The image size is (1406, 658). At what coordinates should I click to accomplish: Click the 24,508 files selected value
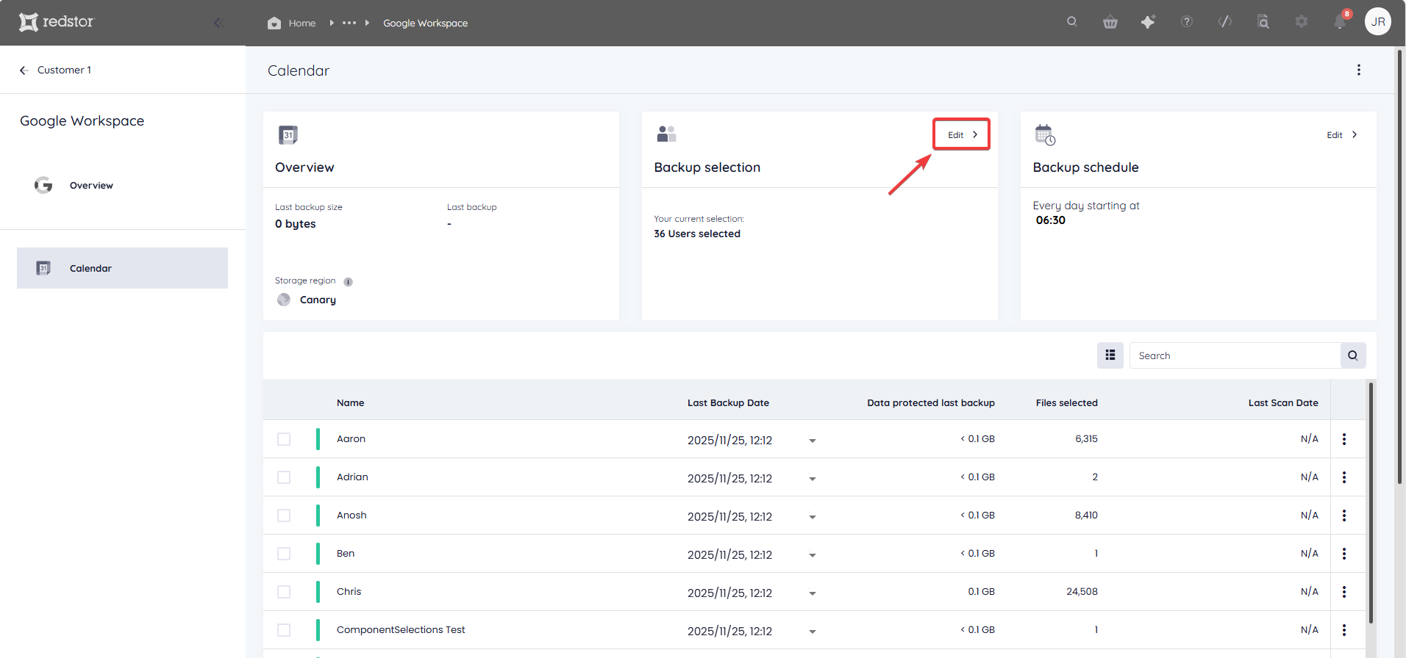(x=1082, y=592)
